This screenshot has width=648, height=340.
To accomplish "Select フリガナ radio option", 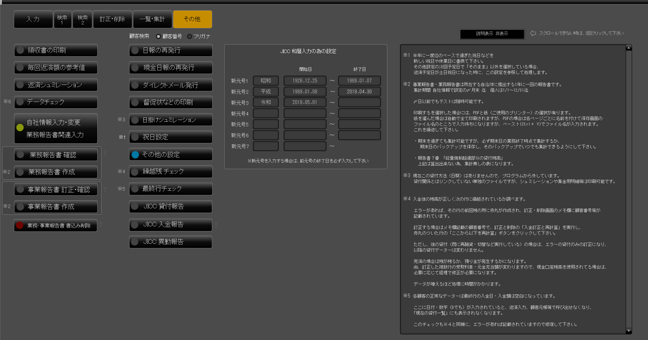I will pyautogui.click(x=190, y=36).
